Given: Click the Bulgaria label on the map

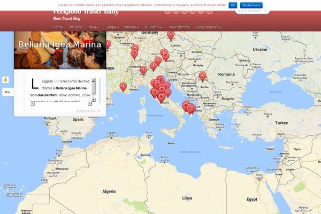Looking at the screenshot, I should 228,98.
